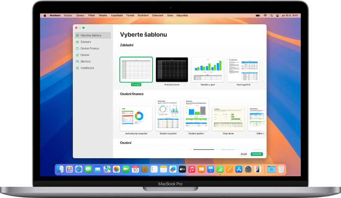341x198 pixels.
Task: Open Contacts app in the dock
Action: [145, 169]
